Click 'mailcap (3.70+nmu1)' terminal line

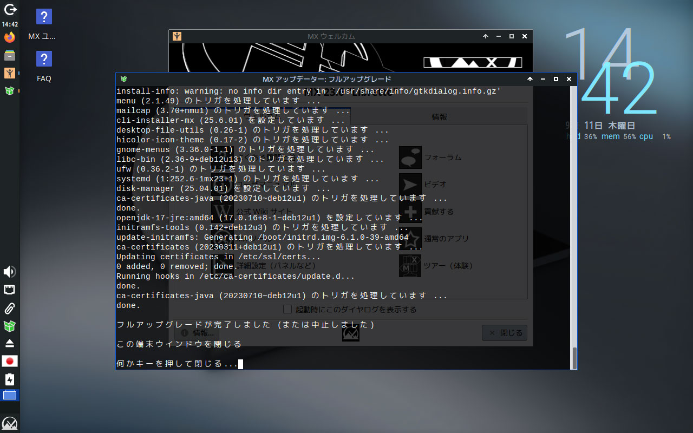[233, 110]
